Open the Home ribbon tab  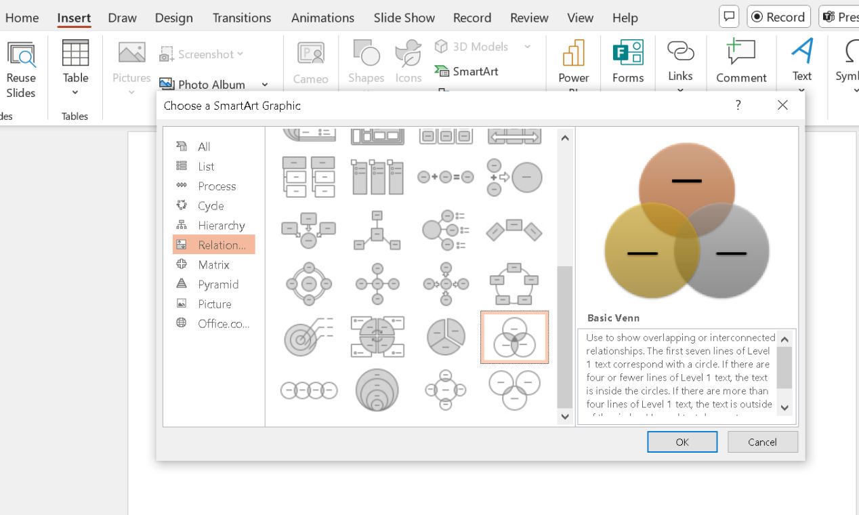click(x=22, y=18)
